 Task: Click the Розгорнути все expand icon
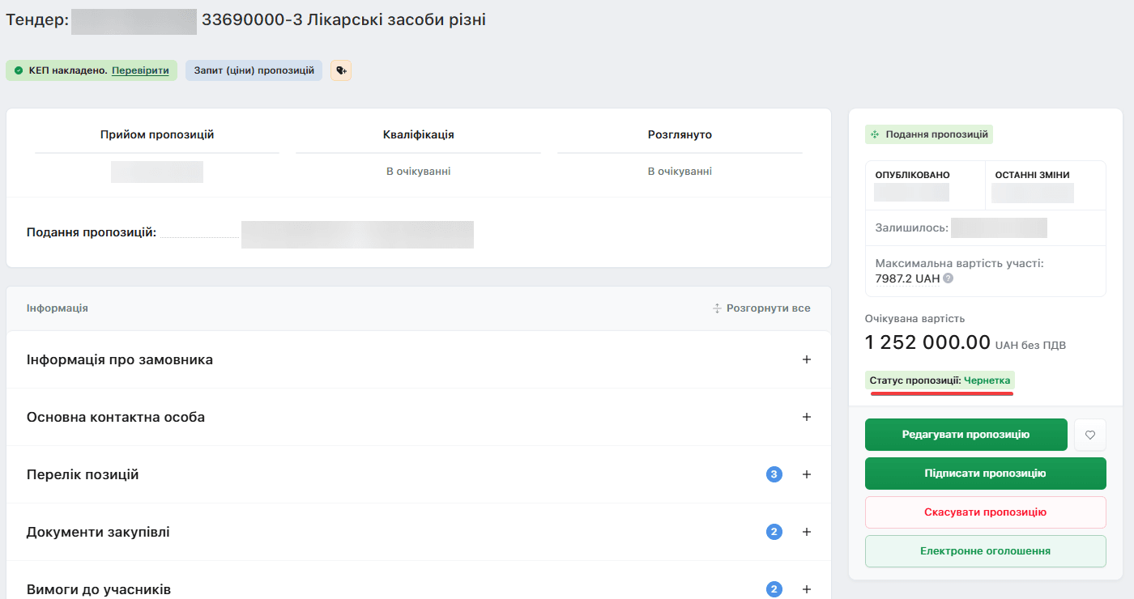tap(717, 308)
